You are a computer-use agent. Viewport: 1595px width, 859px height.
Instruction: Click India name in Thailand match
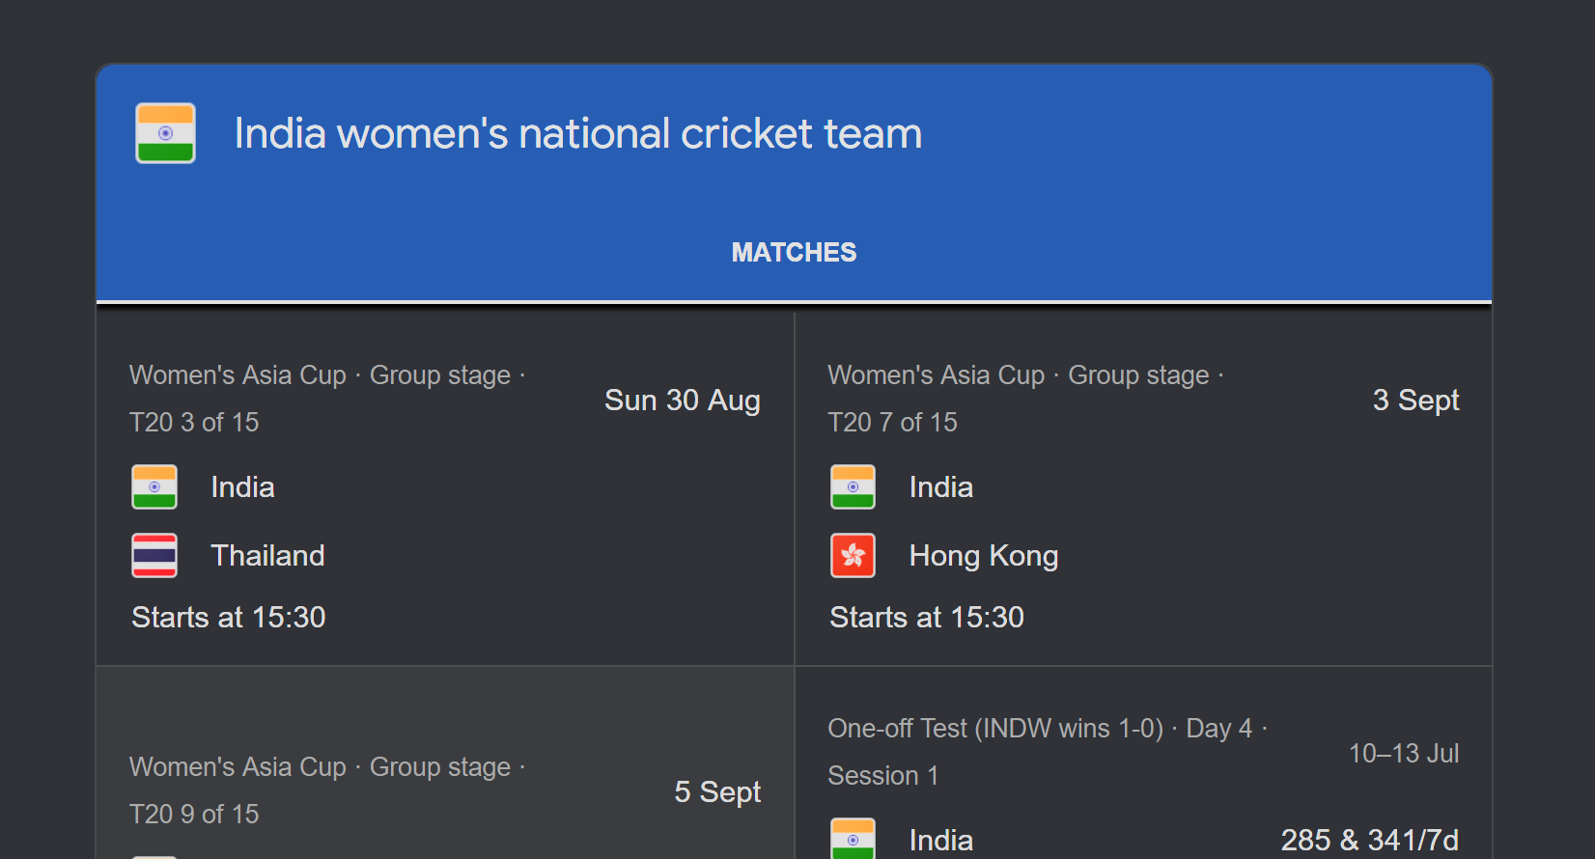tap(242, 487)
